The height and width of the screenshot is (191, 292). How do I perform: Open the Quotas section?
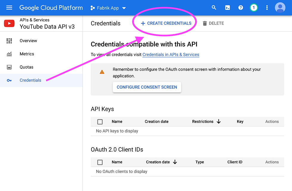(x=27, y=67)
